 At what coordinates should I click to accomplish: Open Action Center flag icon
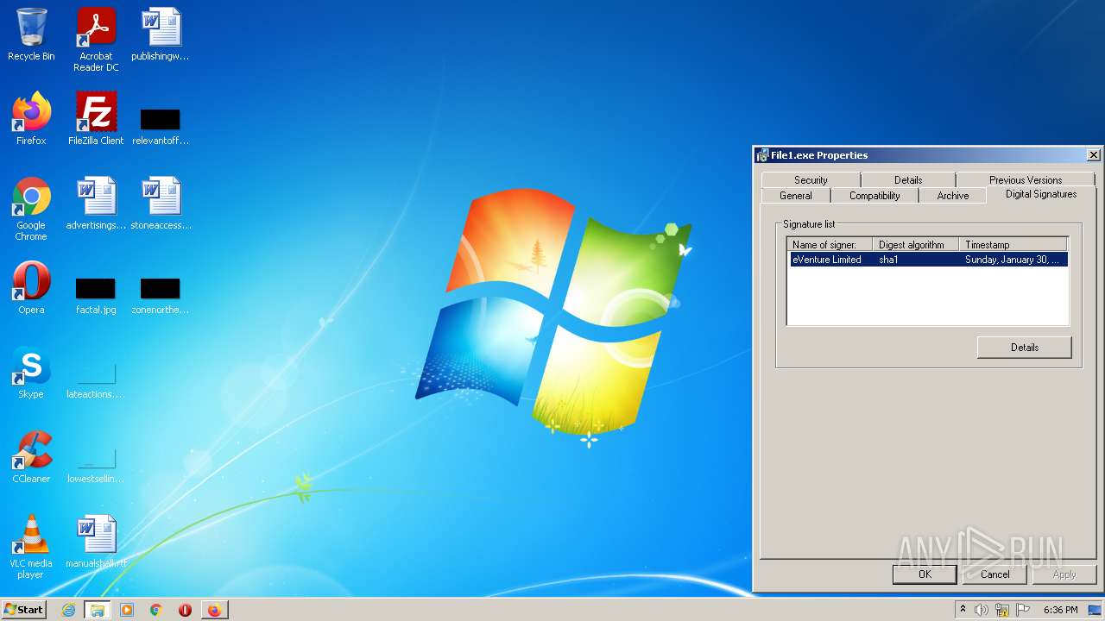point(1023,610)
